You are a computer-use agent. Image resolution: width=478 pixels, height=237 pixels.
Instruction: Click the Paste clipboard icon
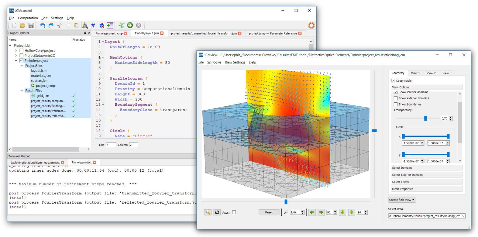coord(76,26)
